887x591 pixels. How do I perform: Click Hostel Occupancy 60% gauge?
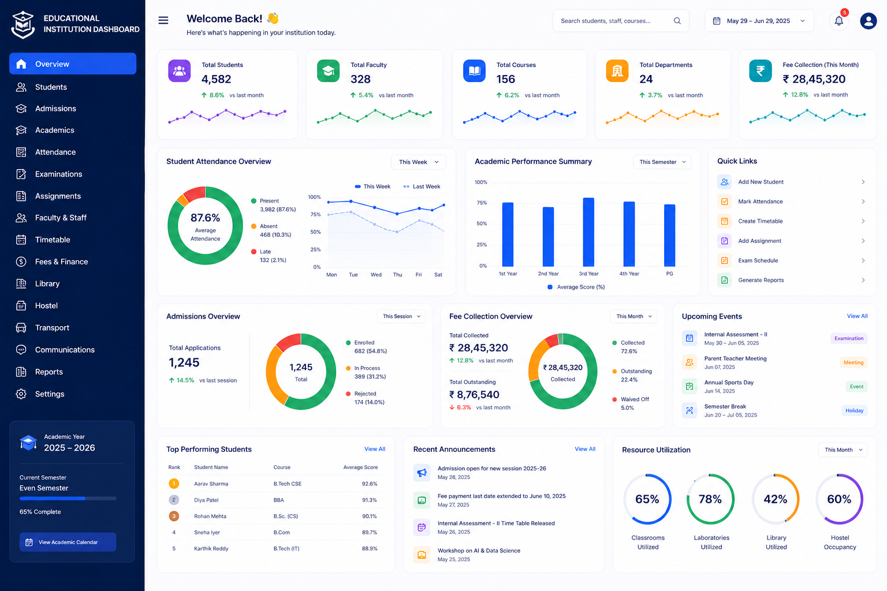click(x=840, y=499)
